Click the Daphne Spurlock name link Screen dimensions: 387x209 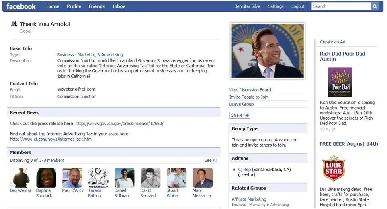pyautogui.click(x=44, y=193)
